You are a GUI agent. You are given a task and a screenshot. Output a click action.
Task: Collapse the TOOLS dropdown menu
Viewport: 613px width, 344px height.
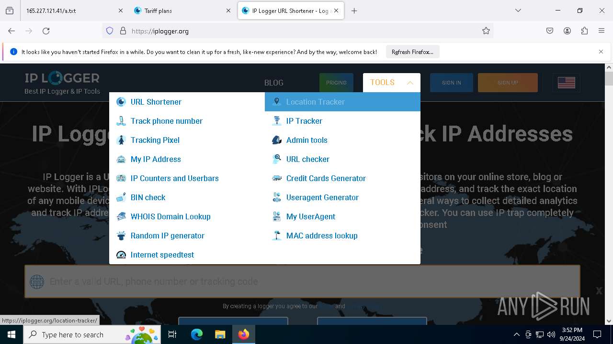[x=392, y=83]
